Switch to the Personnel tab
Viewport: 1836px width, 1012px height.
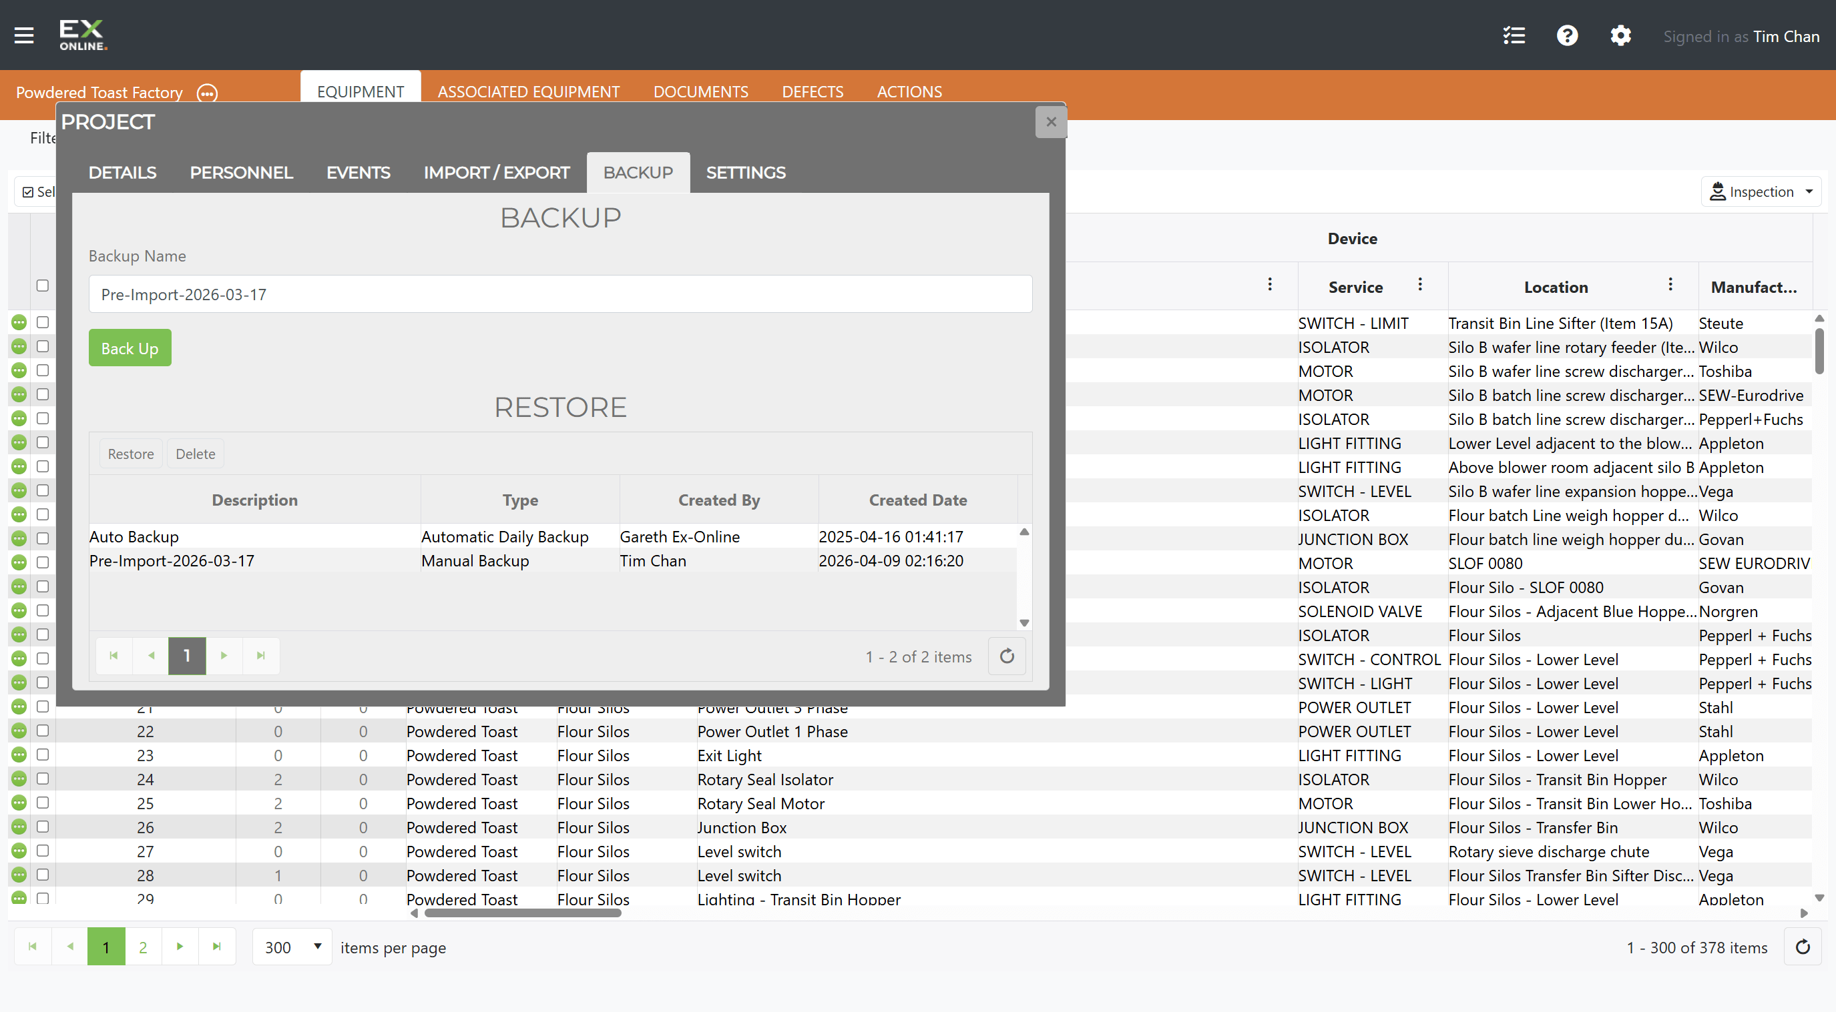click(241, 172)
